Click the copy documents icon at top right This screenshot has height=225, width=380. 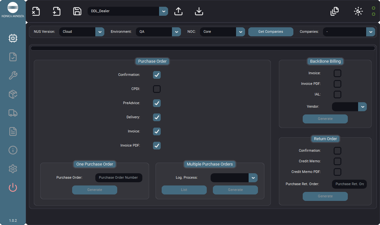point(335,11)
